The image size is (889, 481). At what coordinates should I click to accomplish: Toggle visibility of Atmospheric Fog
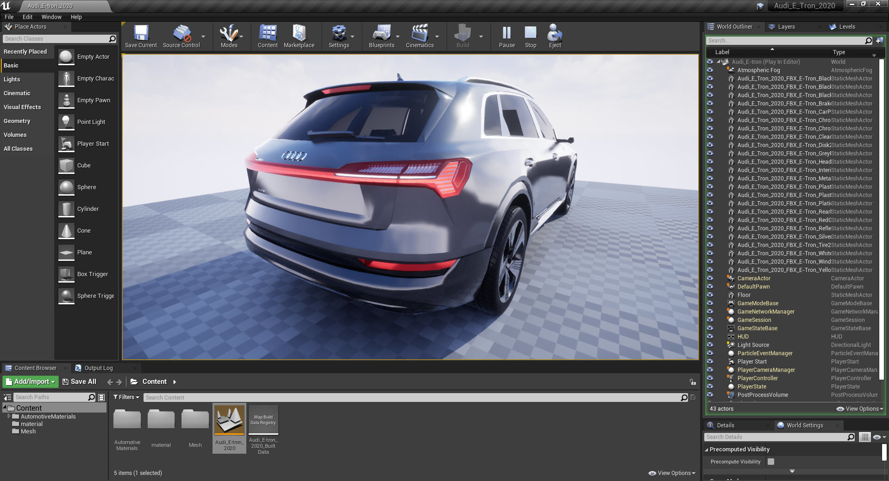[x=710, y=70]
